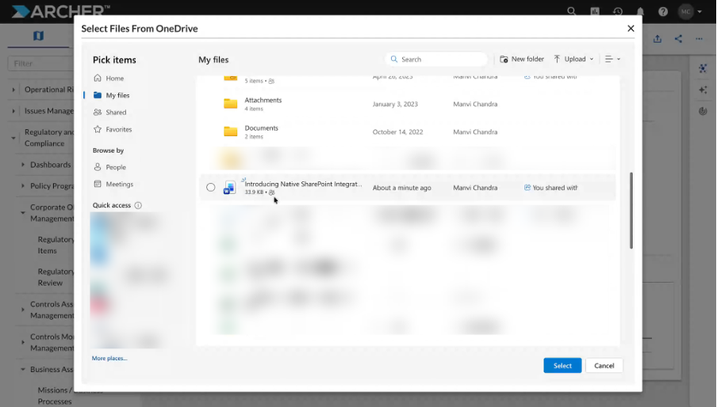717x407 pixels.
Task: Click the Archer search magnifier icon
Action: (x=572, y=11)
